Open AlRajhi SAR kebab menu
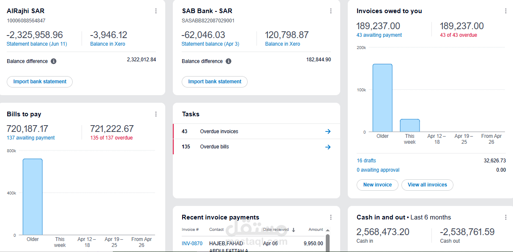Viewport: 513px width, 252px height. click(x=156, y=11)
